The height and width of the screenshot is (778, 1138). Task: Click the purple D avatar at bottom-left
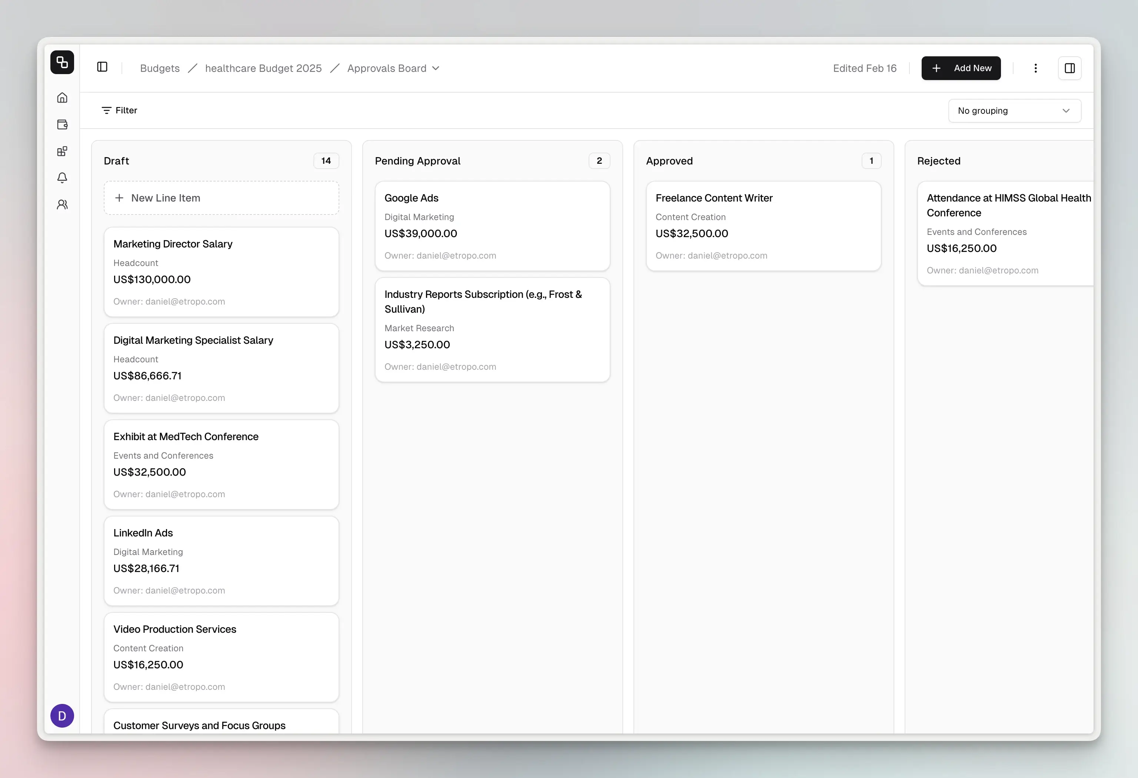coord(62,716)
